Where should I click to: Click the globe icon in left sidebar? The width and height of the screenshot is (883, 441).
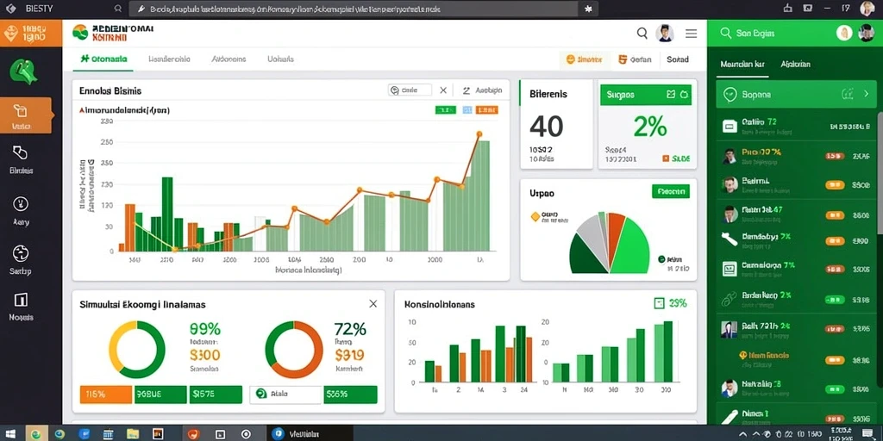coord(21,253)
